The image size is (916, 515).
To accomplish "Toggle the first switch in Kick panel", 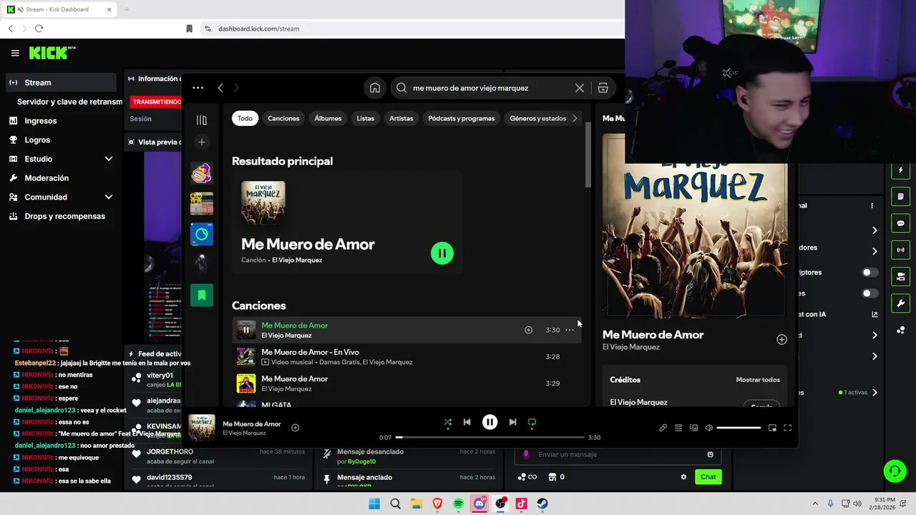I will click(x=869, y=273).
